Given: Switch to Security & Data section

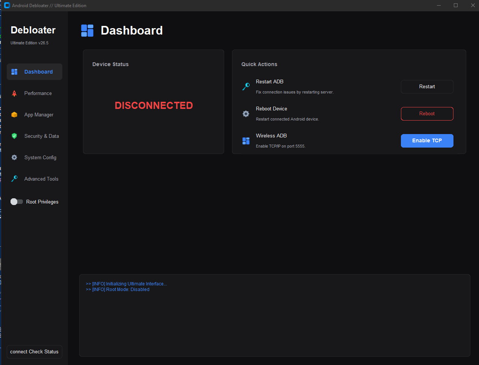Looking at the screenshot, I should coord(35,136).
